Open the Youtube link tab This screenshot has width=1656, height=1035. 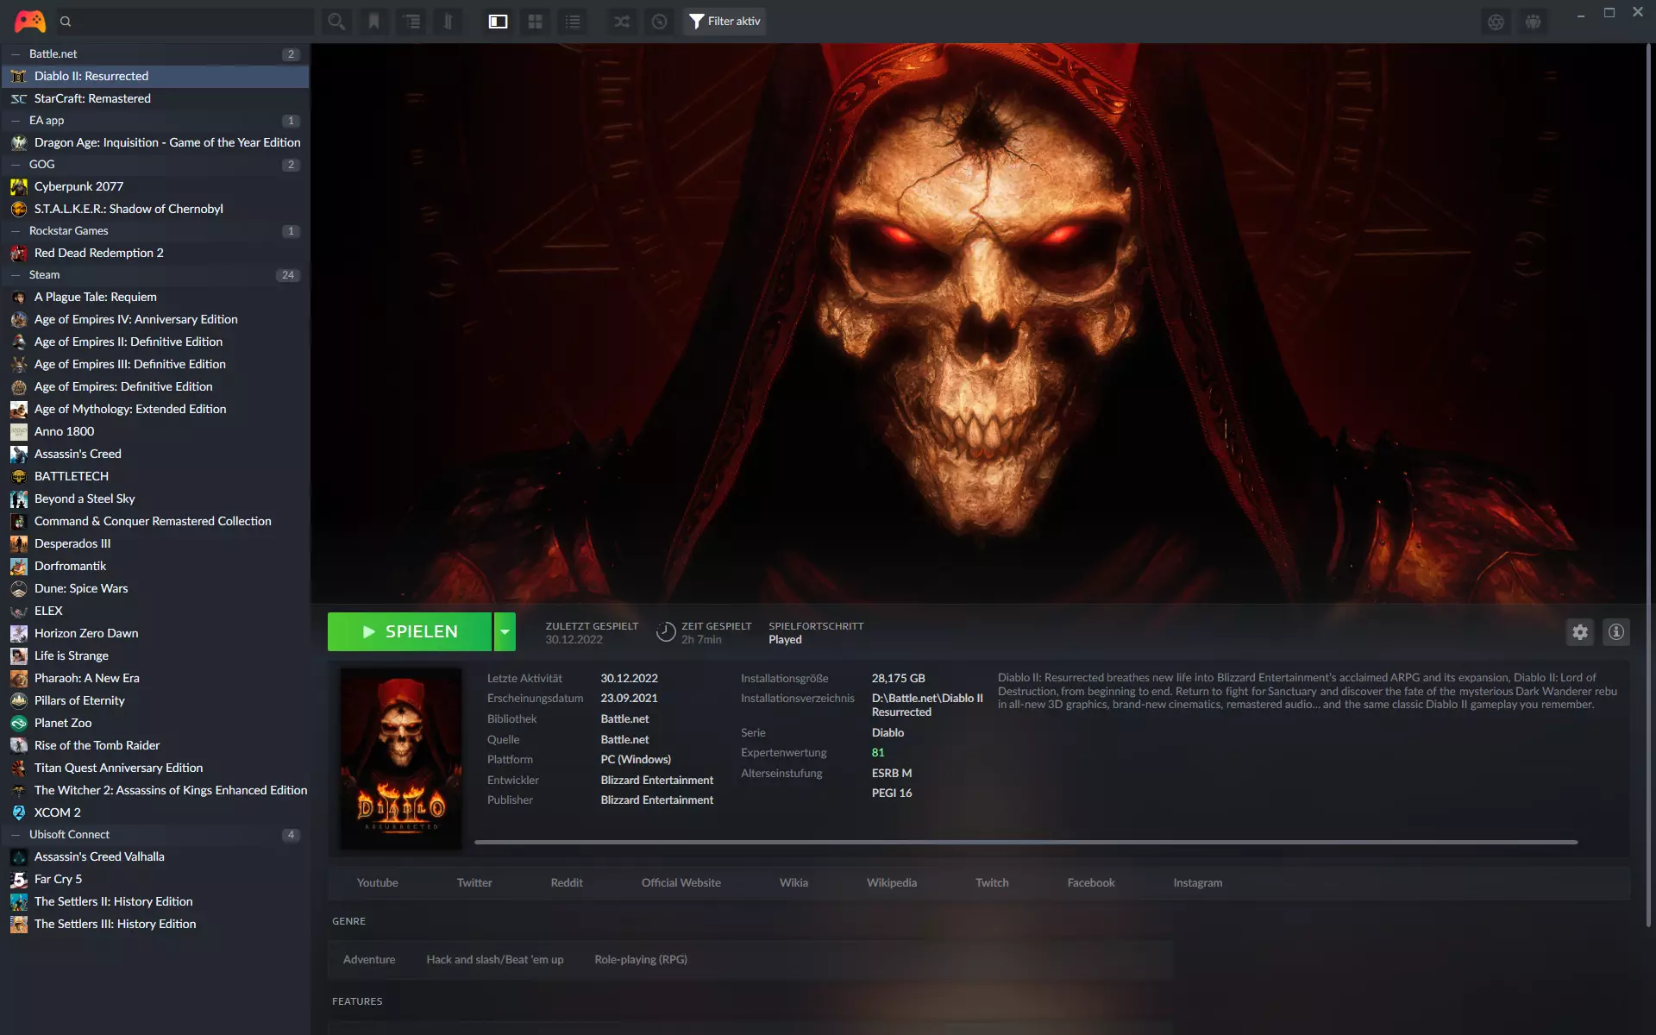pos(378,883)
